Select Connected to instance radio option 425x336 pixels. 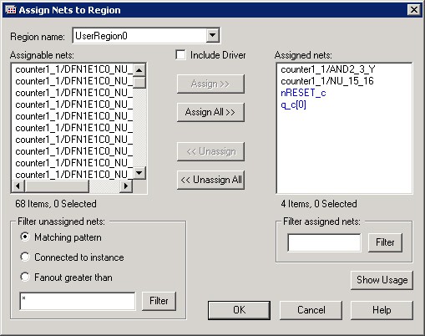point(25,257)
